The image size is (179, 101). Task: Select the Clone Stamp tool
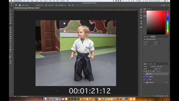pyautogui.click(x=11, y=28)
